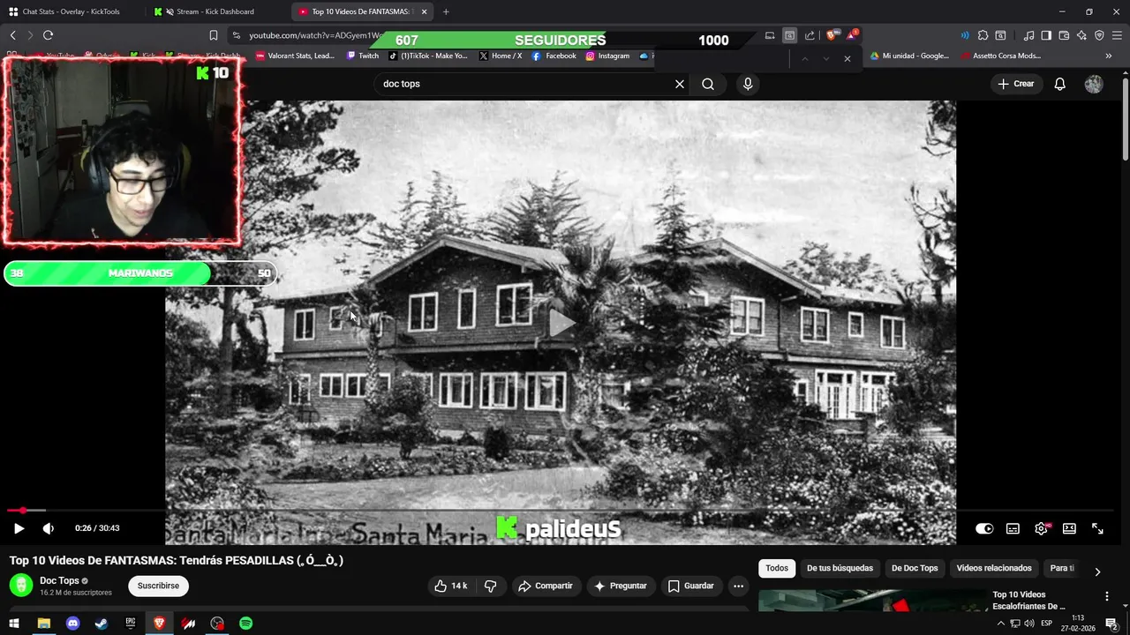Save video with Guardar button
Screen dimensions: 1130x635
(691, 586)
